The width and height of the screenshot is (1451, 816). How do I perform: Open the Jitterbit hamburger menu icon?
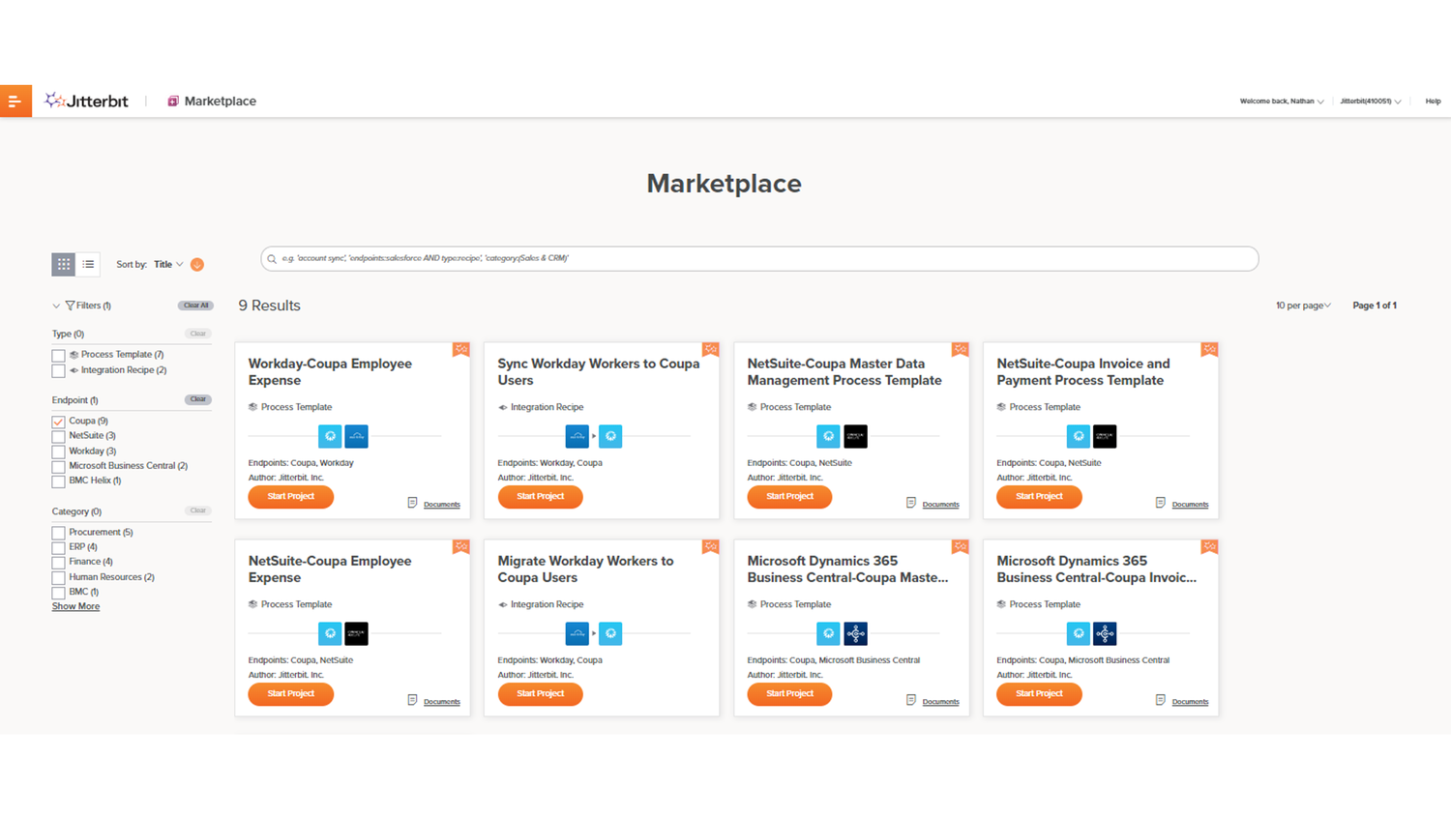click(x=15, y=101)
